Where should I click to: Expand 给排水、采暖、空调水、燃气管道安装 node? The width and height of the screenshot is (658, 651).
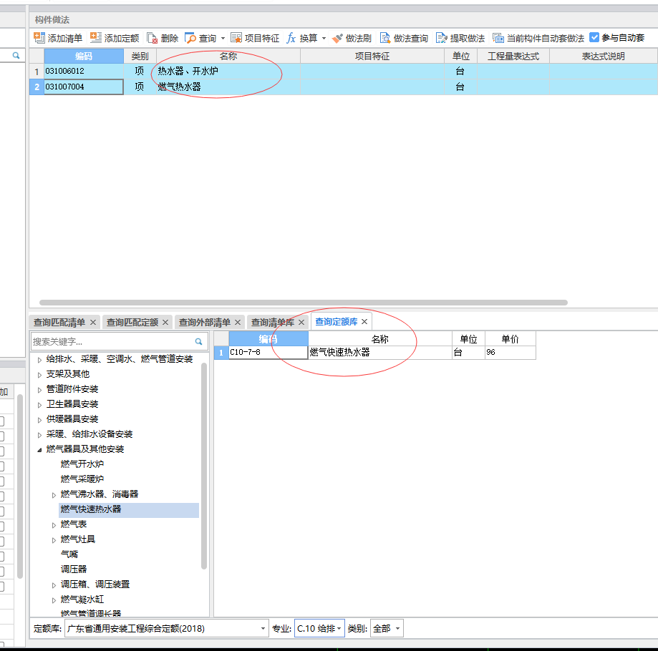[39, 360]
